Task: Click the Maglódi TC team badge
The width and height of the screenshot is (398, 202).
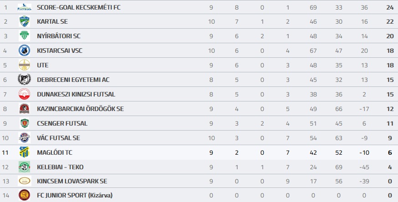Action: (24, 152)
